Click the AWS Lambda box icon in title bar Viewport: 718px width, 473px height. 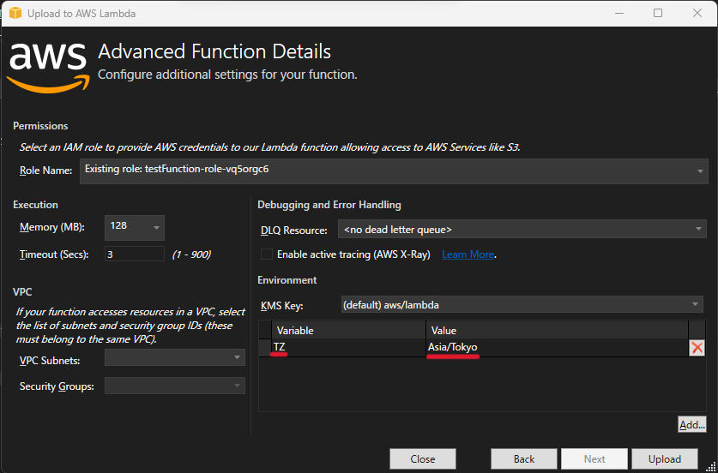click(15, 13)
